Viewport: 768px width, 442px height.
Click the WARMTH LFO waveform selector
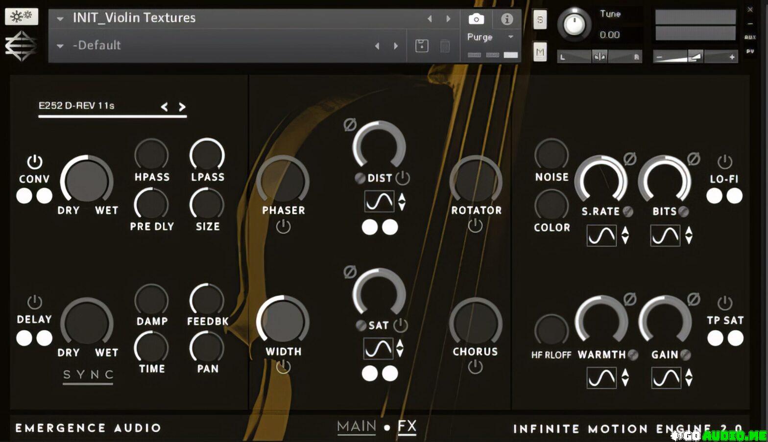coord(601,378)
